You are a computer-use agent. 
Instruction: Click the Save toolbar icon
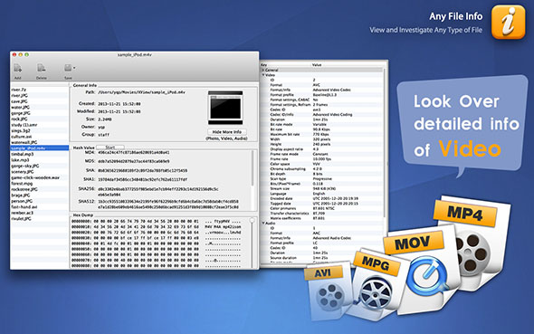[68, 68]
